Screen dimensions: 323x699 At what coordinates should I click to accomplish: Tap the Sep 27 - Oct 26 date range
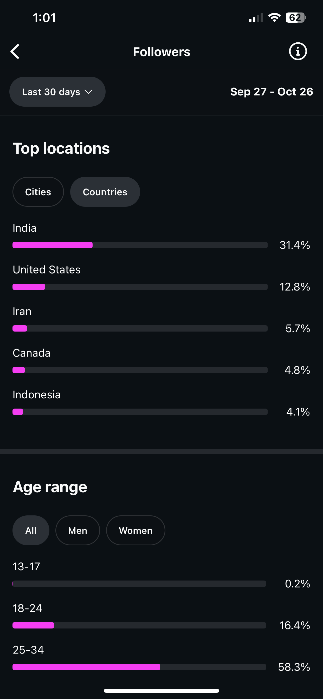(272, 92)
